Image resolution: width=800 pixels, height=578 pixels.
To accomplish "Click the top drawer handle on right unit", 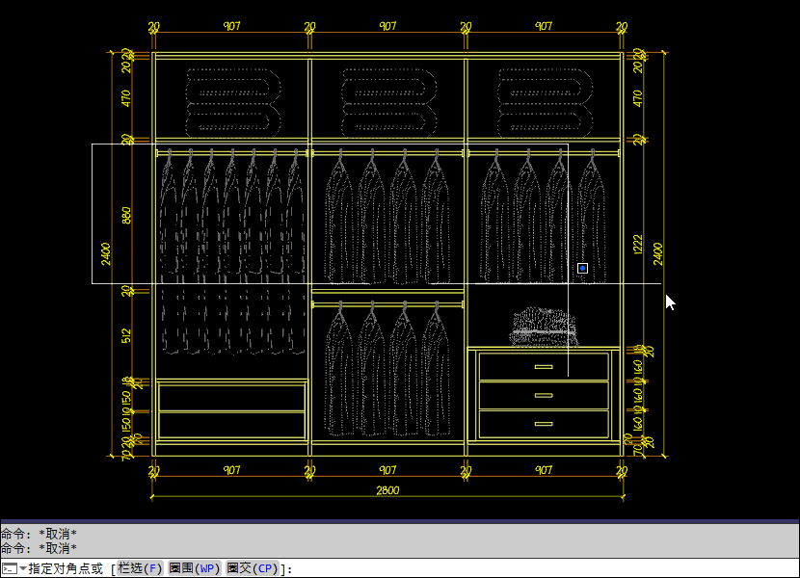I will 544,367.
